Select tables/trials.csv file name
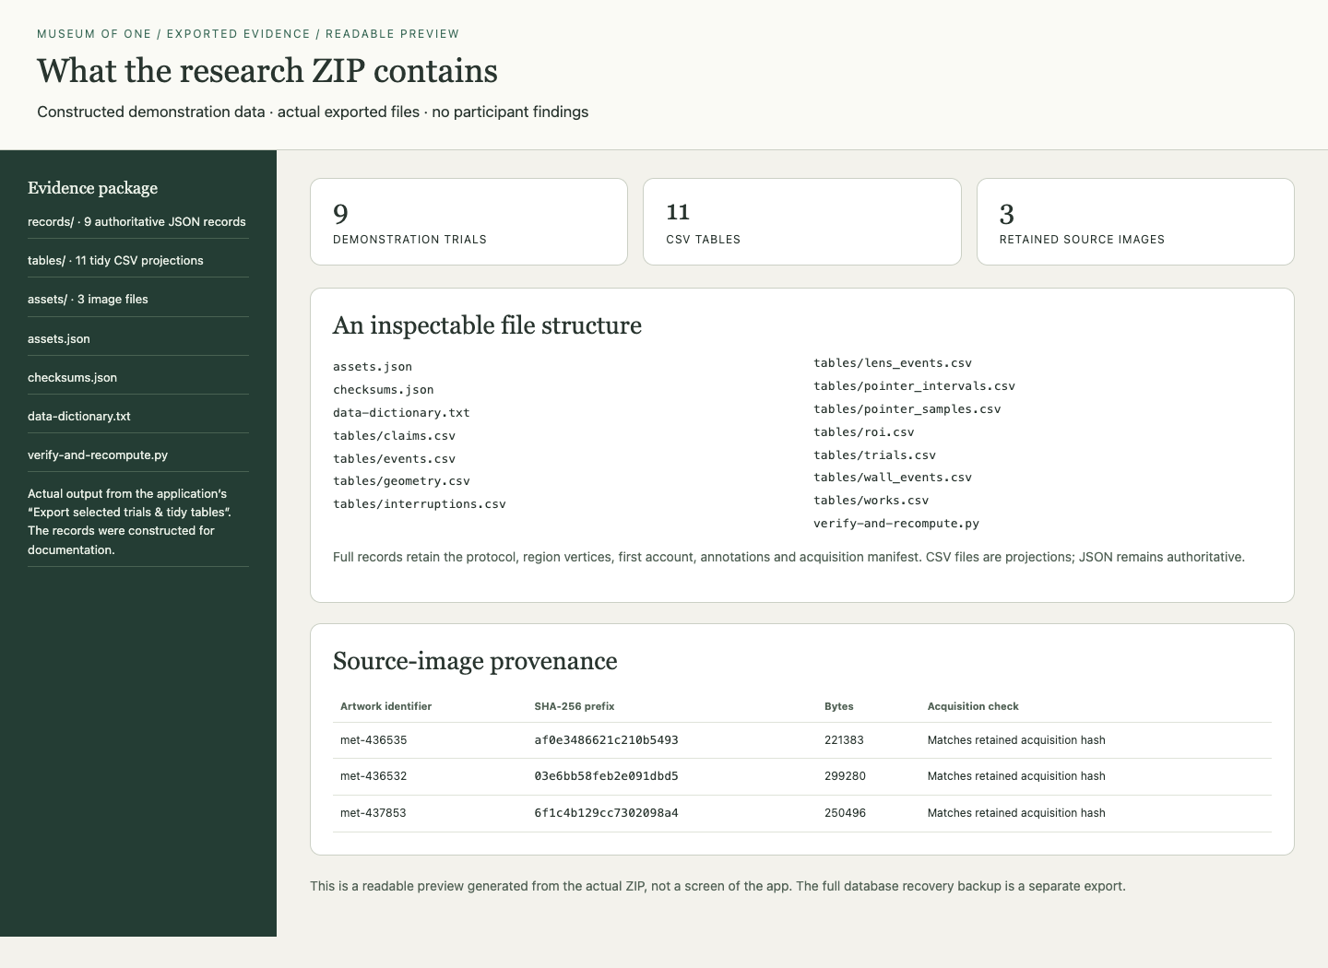Screen dimensions: 1328x968 click(x=875, y=455)
